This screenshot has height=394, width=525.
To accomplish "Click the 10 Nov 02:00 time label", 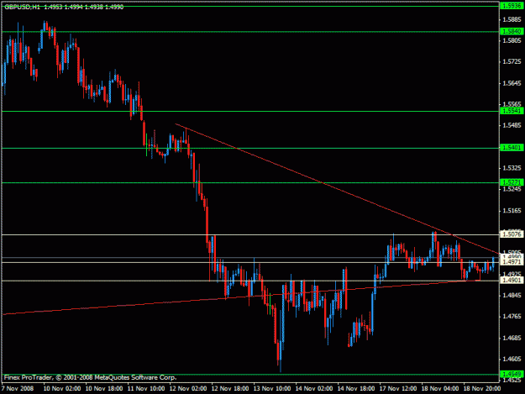I will (62, 389).
